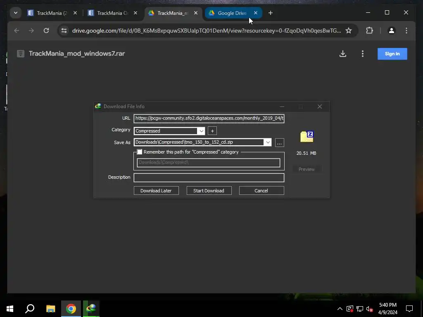Image resolution: width=423 pixels, height=317 pixels.
Task: Open Windows search from taskbar
Action: tap(30, 309)
